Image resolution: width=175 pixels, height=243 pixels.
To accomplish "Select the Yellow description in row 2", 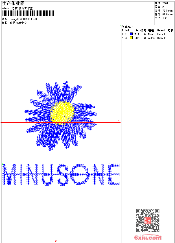I will pyautogui.click(x=152, y=38).
